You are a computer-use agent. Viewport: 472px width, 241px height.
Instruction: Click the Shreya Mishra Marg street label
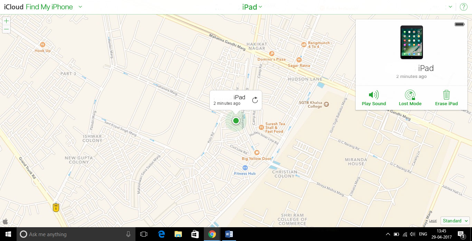click(x=330, y=189)
